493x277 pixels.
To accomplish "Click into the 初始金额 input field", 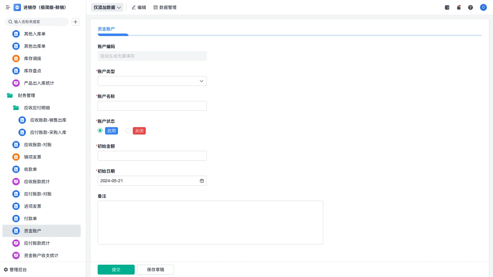I will point(152,156).
